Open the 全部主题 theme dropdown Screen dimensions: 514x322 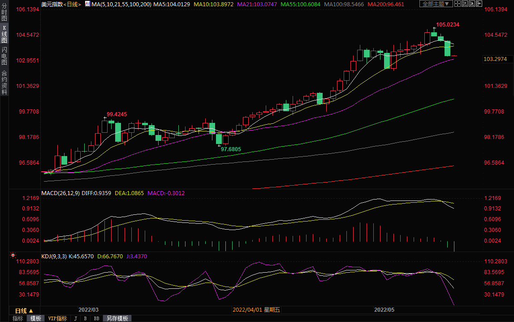point(436,4)
